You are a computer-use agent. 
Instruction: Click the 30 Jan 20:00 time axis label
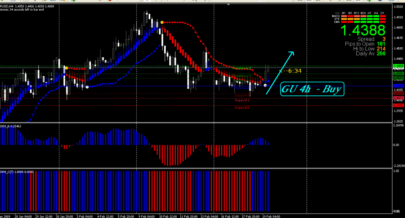(64, 216)
